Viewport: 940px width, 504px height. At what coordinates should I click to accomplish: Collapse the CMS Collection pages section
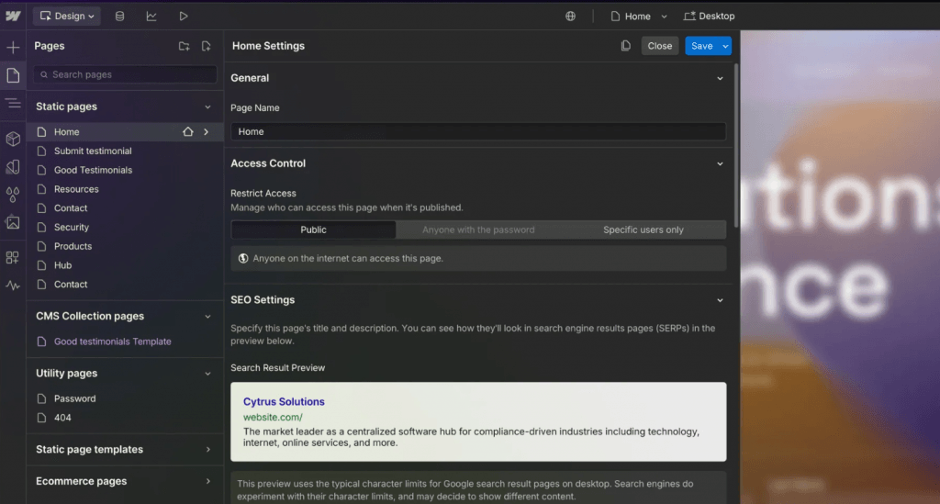[x=207, y=317]
